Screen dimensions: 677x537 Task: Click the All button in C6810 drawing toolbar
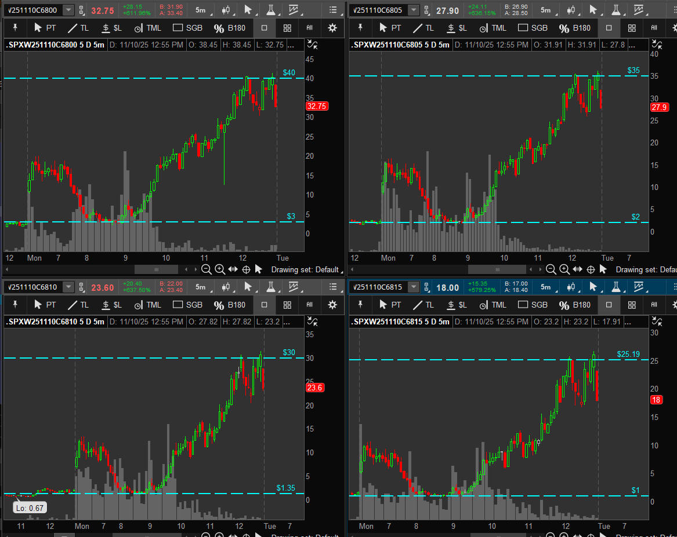point(310,305)
